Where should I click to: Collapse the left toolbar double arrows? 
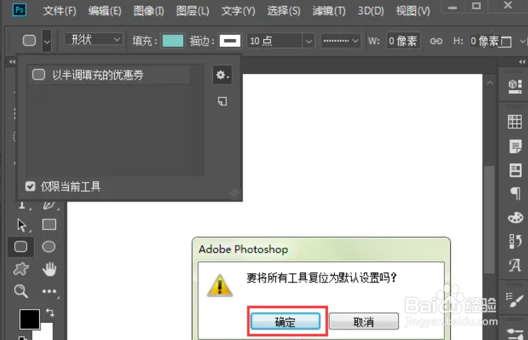(12, 62)
